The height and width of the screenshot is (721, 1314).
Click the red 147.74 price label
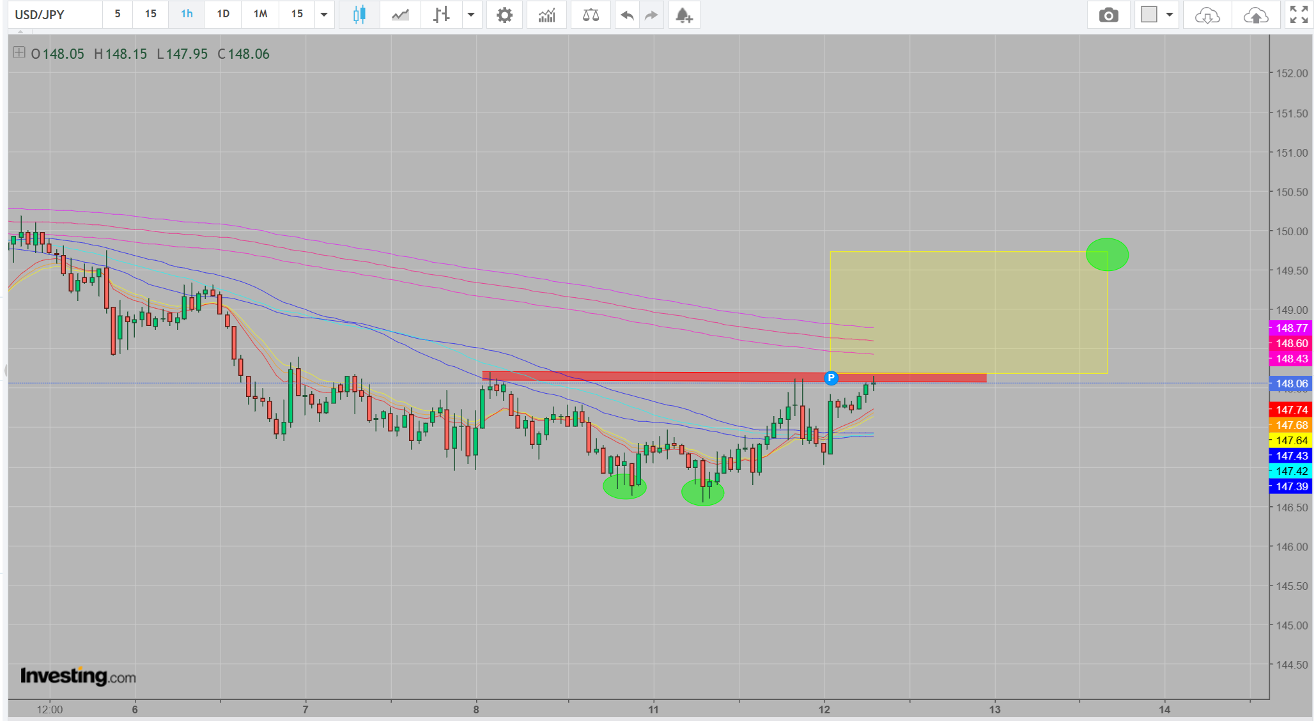pyautogui.click(x=1292, y=410)
